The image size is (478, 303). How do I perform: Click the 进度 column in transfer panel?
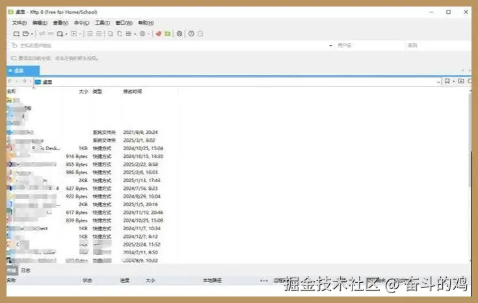pyautogui.click(x=125, y=280)
